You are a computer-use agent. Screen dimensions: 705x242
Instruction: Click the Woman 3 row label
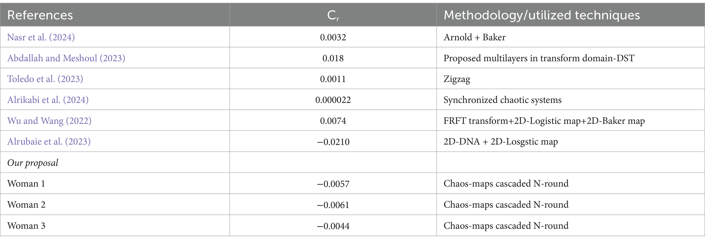click(26, 226)
